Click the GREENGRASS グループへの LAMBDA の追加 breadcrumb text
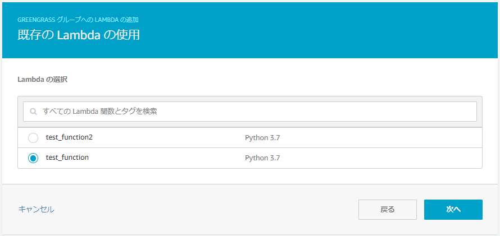Screen dimensions: 500x236 [78, 20]
